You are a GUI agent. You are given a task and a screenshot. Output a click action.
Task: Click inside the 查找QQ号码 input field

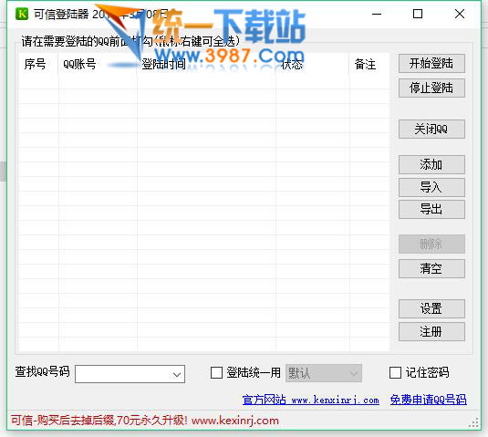pyautogui.click(x=123, y=374)
